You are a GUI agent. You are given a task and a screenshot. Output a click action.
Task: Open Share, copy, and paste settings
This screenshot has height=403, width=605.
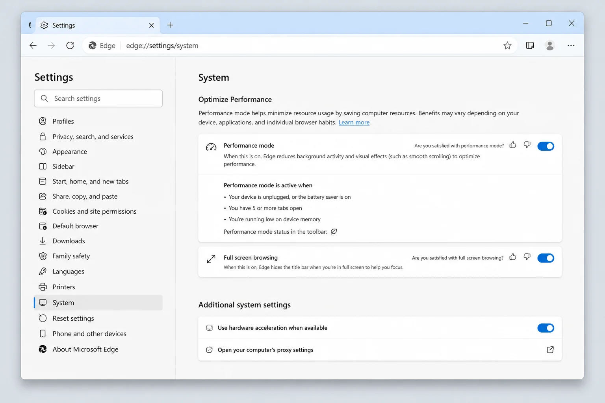point(98,196)
